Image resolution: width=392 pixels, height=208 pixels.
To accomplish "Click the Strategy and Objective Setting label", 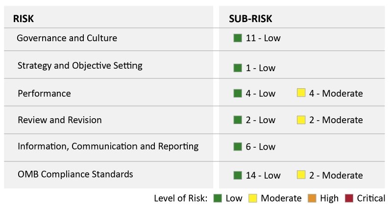I will coord(80,65).
